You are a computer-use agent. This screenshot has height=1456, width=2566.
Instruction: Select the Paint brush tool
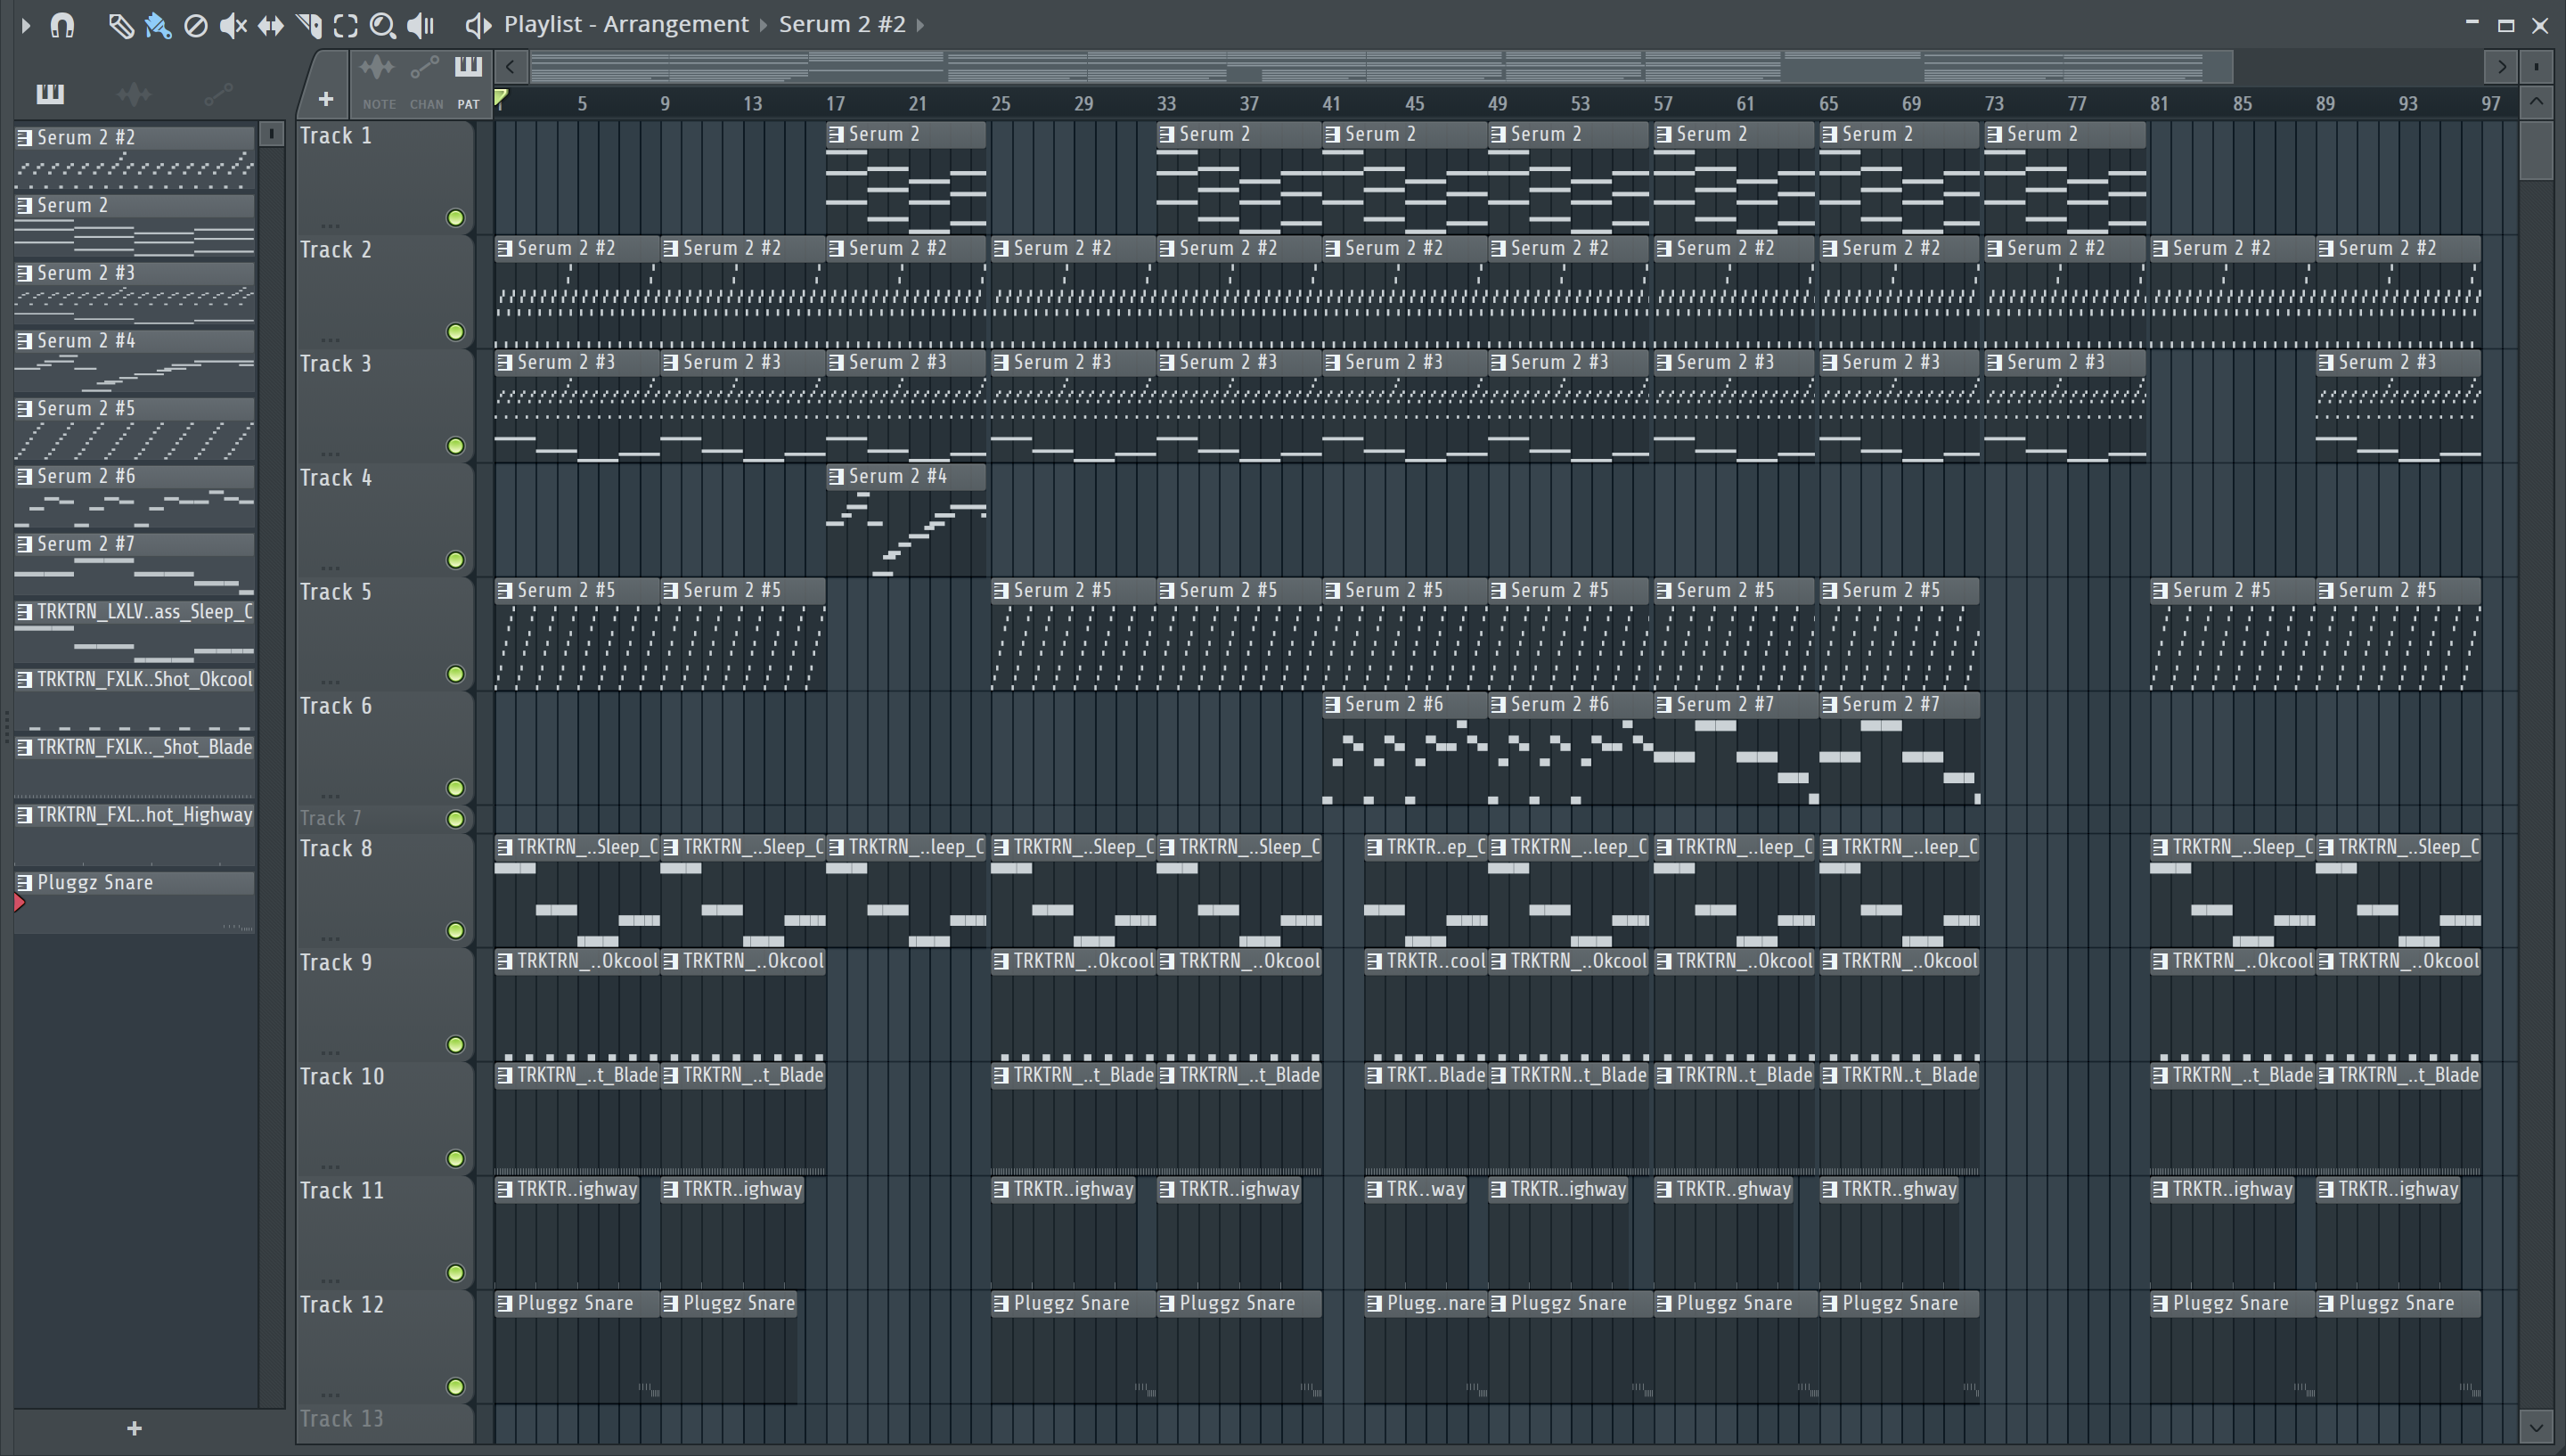158,25
